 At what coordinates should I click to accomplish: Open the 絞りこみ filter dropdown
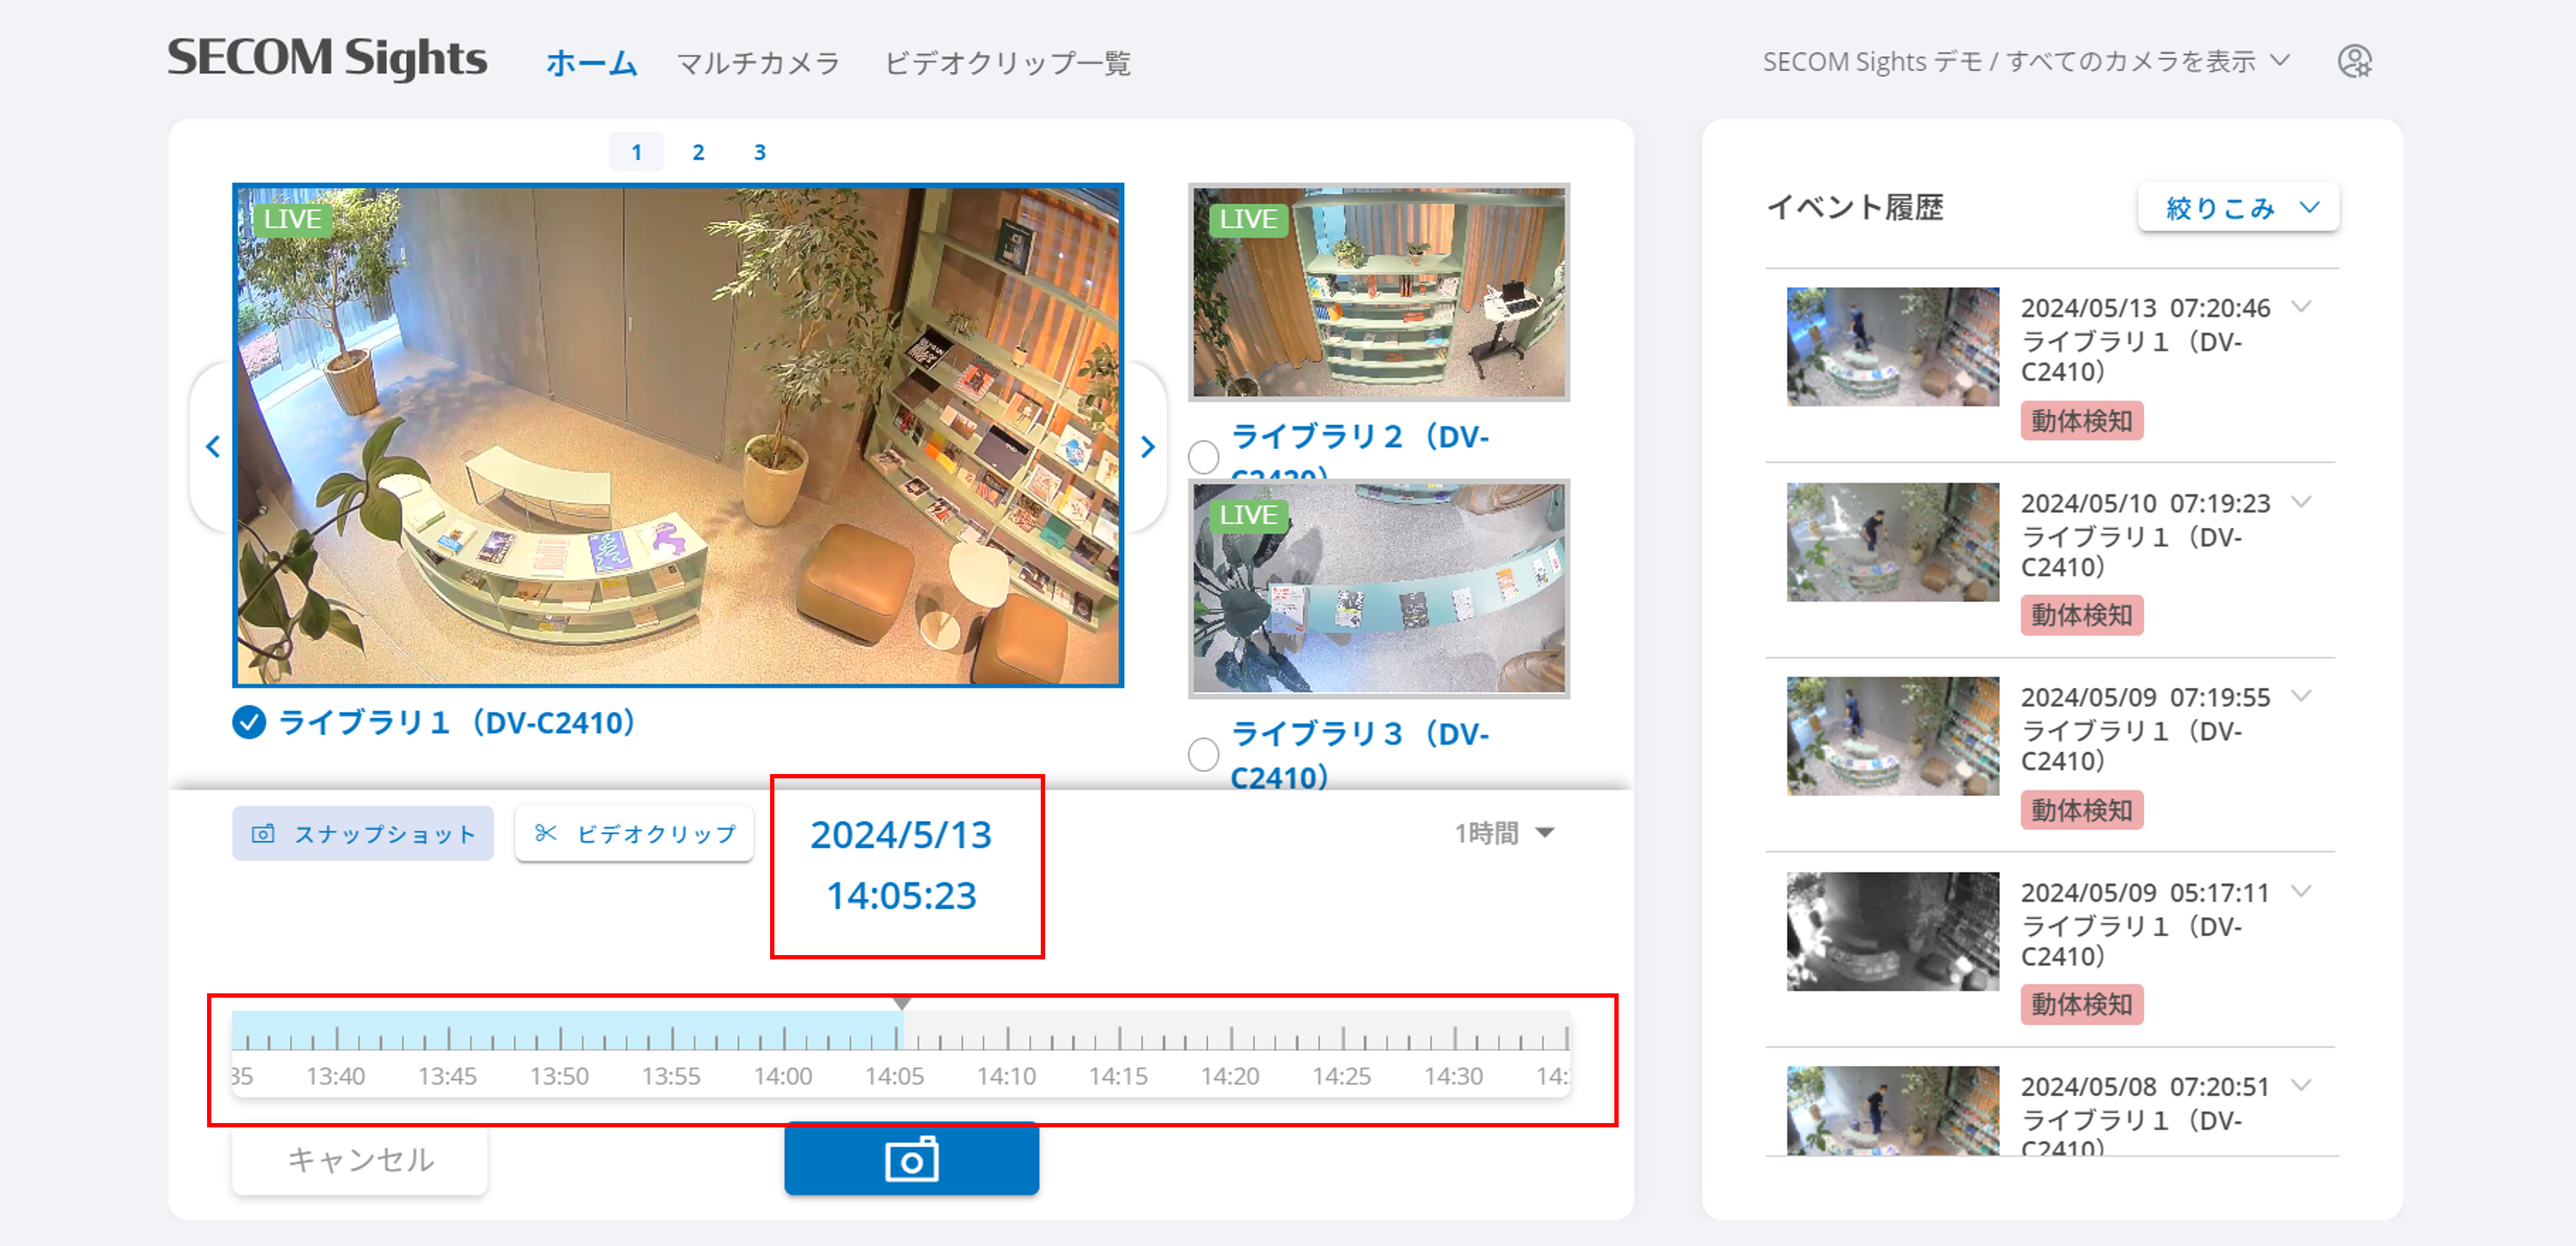click(x=2238, y=208)
